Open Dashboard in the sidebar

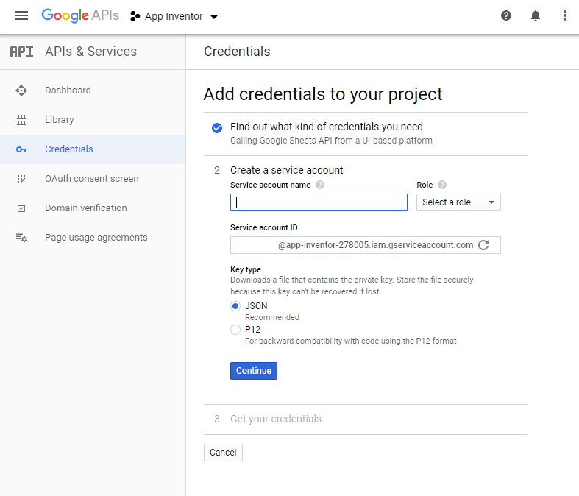point(68,91)
